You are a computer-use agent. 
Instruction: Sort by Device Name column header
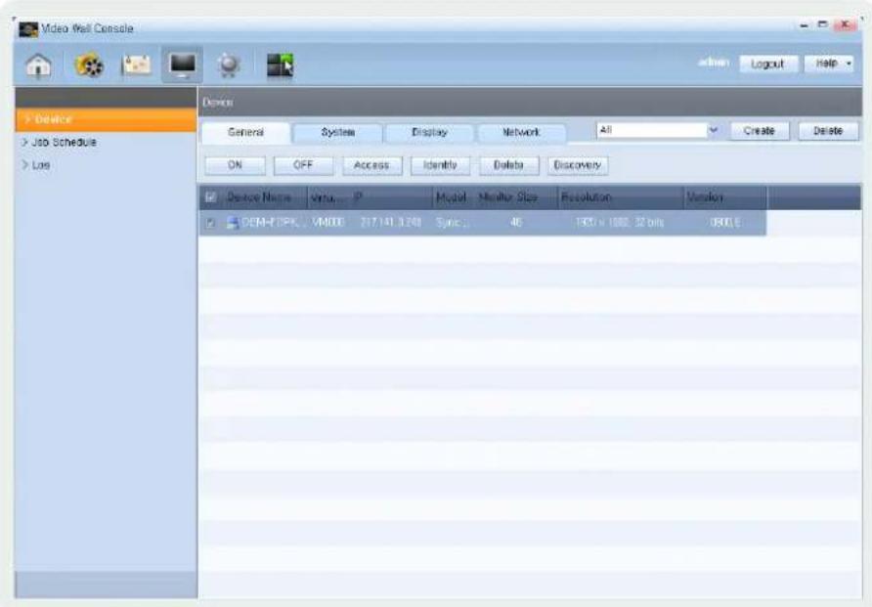tap(259, 197)
